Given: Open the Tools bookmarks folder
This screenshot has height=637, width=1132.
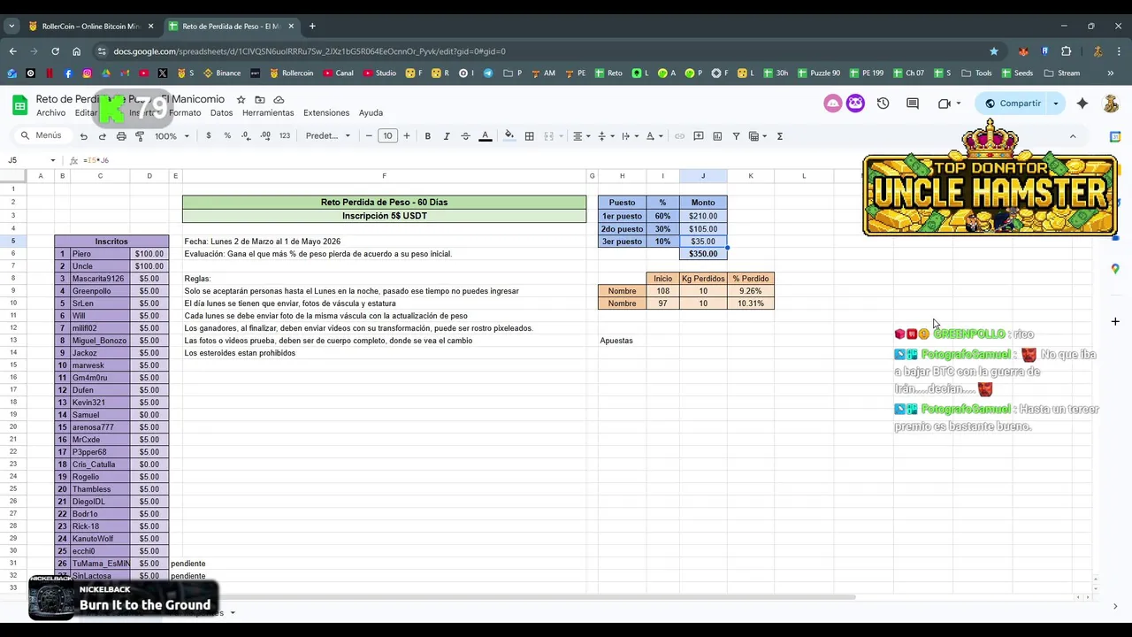Looking at the screenshot, I should coord(976,73).
